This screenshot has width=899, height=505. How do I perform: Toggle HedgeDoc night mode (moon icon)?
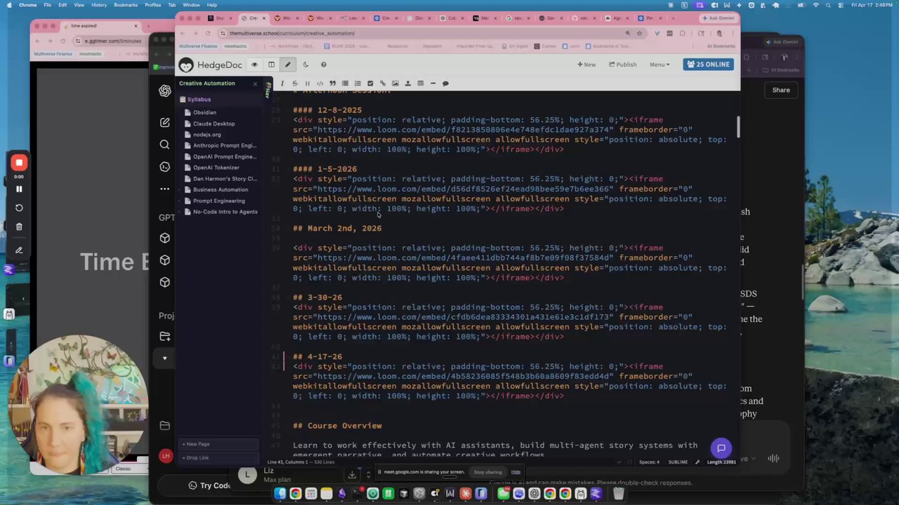point(306,65)
